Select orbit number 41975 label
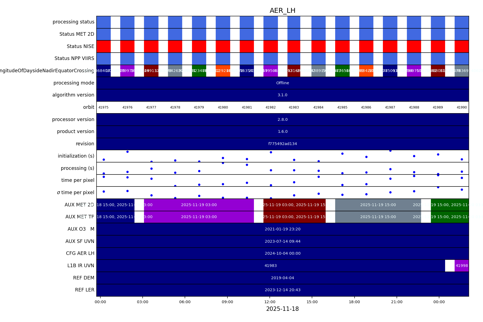The width and height of the screenshot is (483, 322). pyautogui.click(x=103, y=107)
